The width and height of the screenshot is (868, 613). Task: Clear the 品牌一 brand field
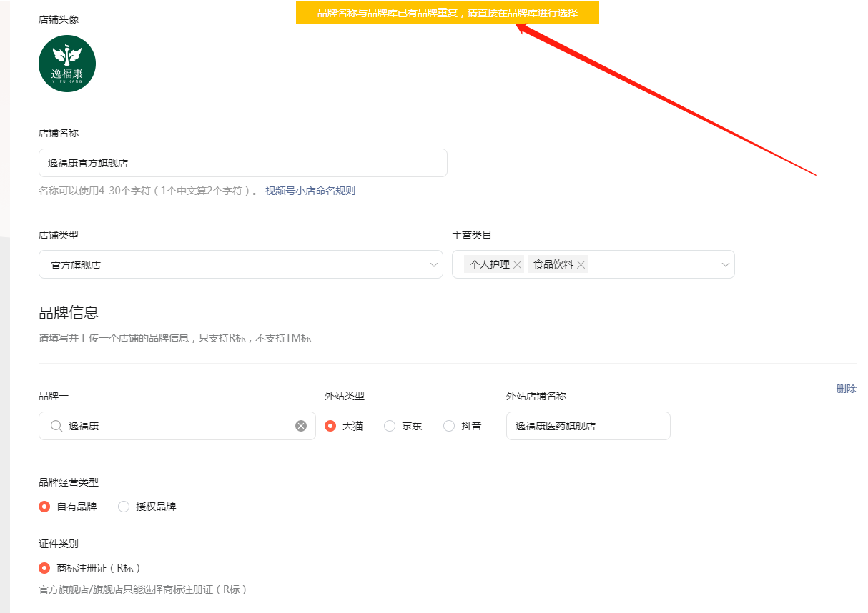[301, 426]
